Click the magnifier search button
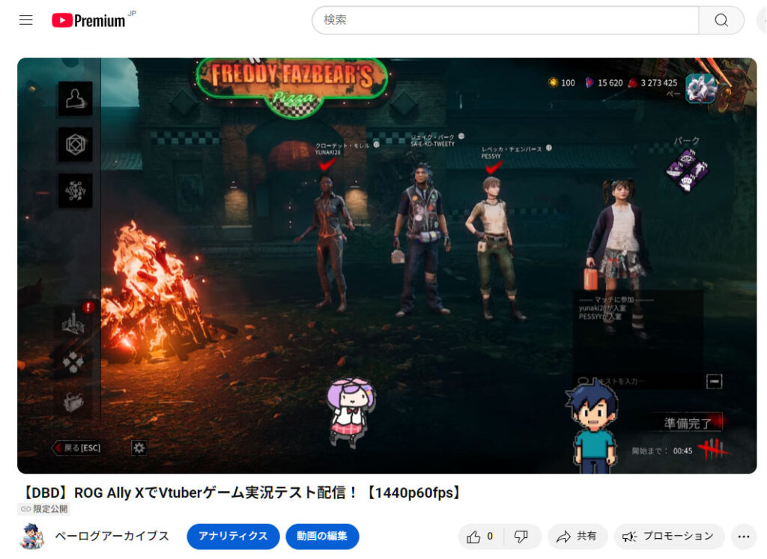 coord(721,20)
